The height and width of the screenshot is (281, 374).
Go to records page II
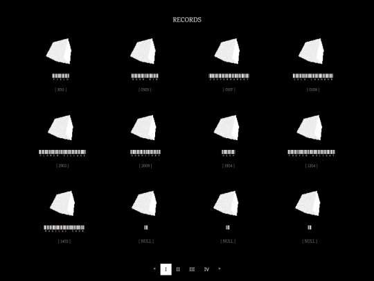pyautogui.click(x=178, y=269)
